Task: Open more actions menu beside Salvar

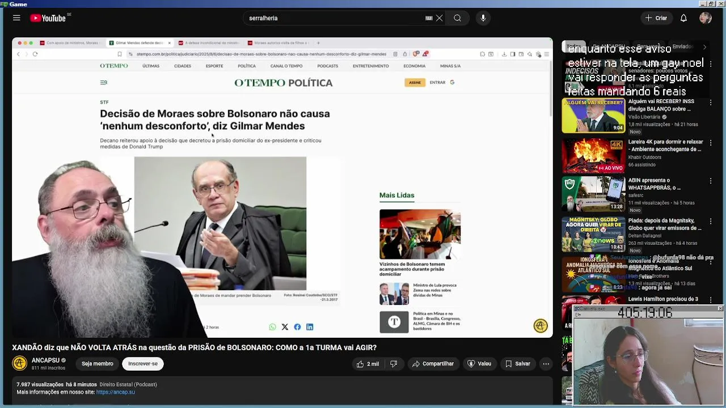Action: point(546,364)
